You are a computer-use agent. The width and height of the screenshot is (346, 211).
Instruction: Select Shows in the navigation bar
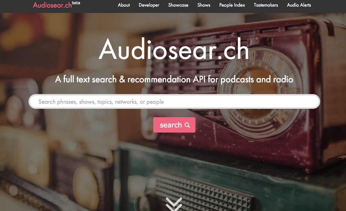coord(204,5)
